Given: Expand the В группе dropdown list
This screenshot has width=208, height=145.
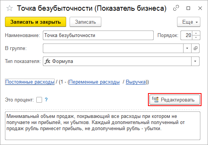Looking at the screenshot, I should tap(187, 48).
